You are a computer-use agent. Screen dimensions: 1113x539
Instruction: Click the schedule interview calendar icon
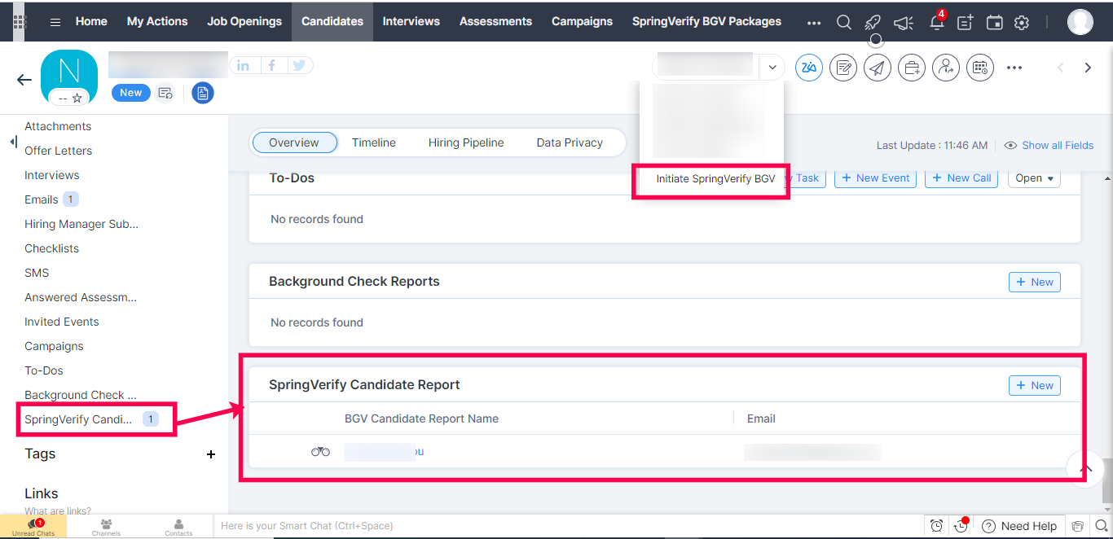[x=980, y=68]
